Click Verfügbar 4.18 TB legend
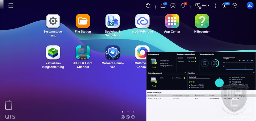This screenshot has height=121, width=256. click(x=196, y=87)
